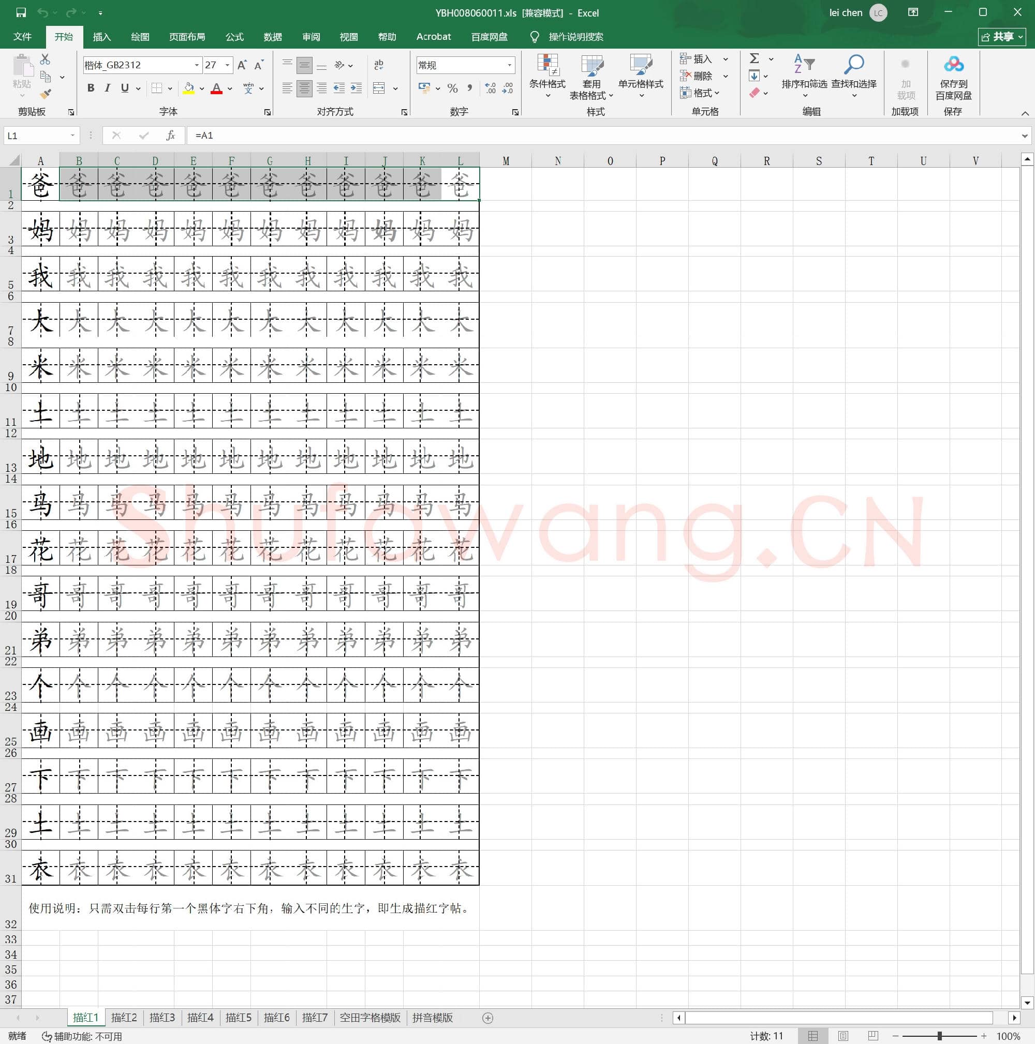
Task: Open the font name dropdown
Action: pyautogui.click(x=197, y=65)
